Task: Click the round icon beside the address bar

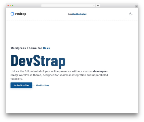Action: (x=98, y=5)
